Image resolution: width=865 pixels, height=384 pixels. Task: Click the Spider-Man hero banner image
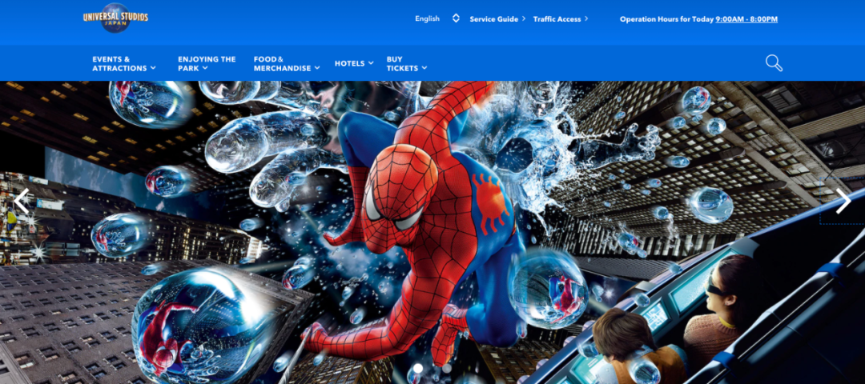click(432, 233)
